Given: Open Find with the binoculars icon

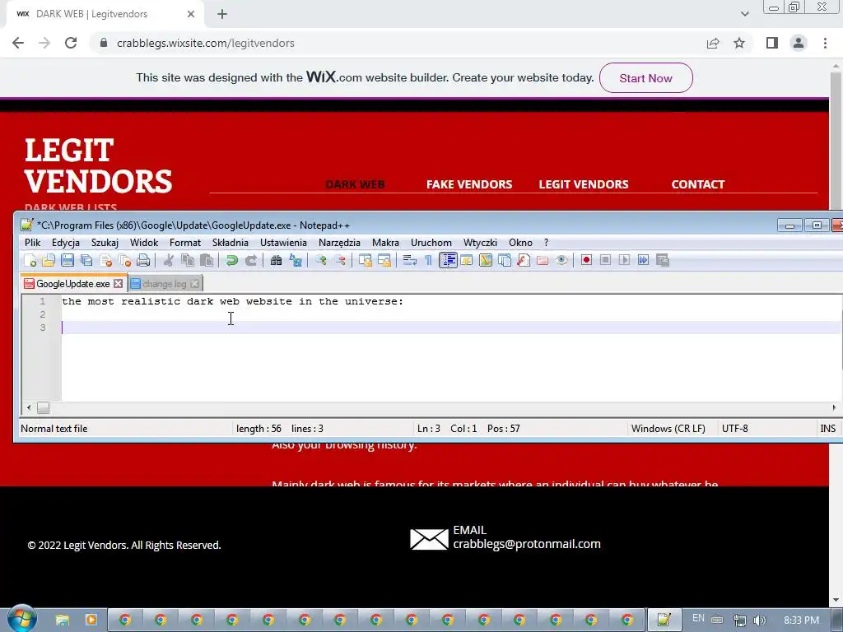Looking at the screenshot, I should click(277, 261).
